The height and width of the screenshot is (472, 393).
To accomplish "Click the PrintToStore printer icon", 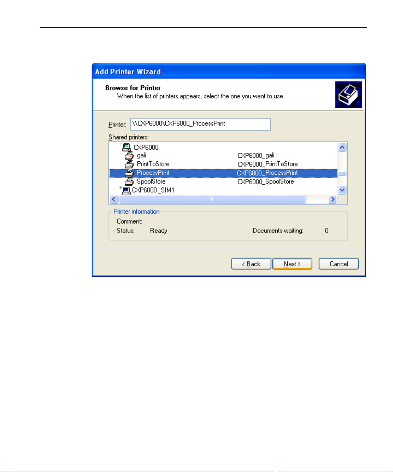I will coord(129,164).
